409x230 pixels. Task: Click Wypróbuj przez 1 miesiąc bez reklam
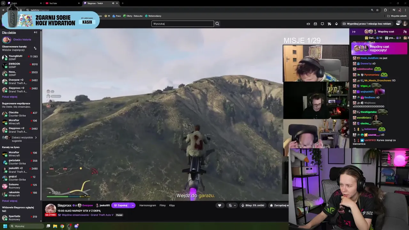point(367,24)
